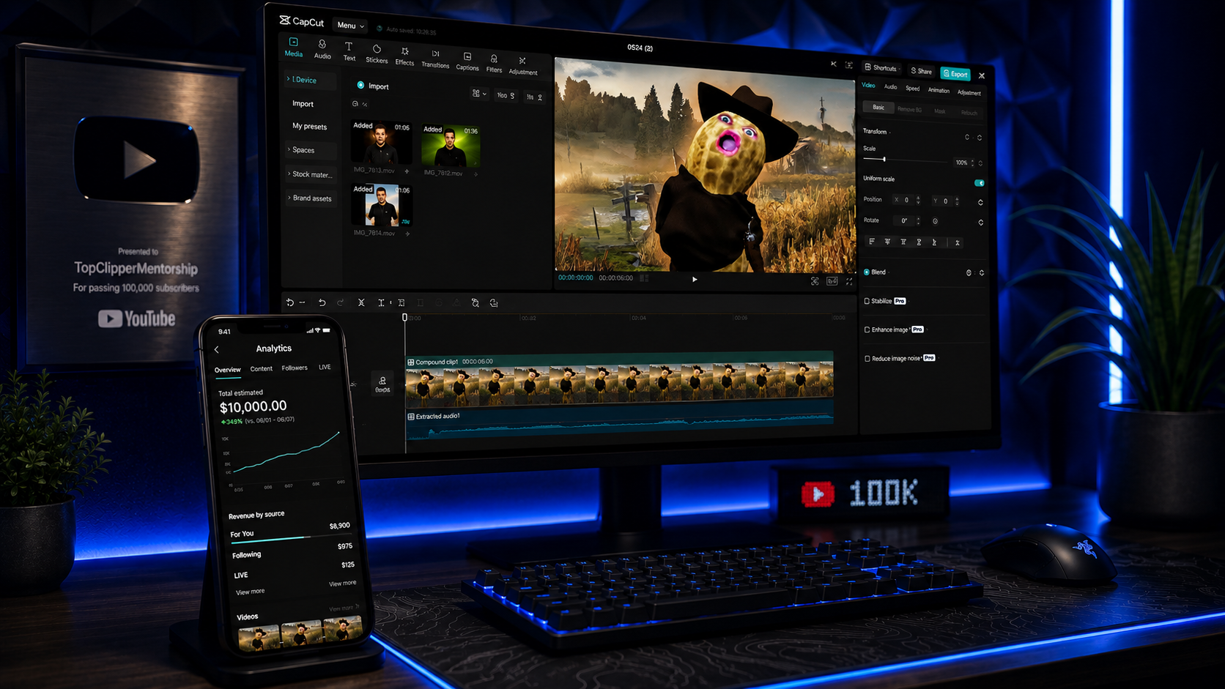This screenshot has width=1225, height=689.
Task: Click the fullscreen preview icon
Action: pyautogui.click(x=849, y=281)
